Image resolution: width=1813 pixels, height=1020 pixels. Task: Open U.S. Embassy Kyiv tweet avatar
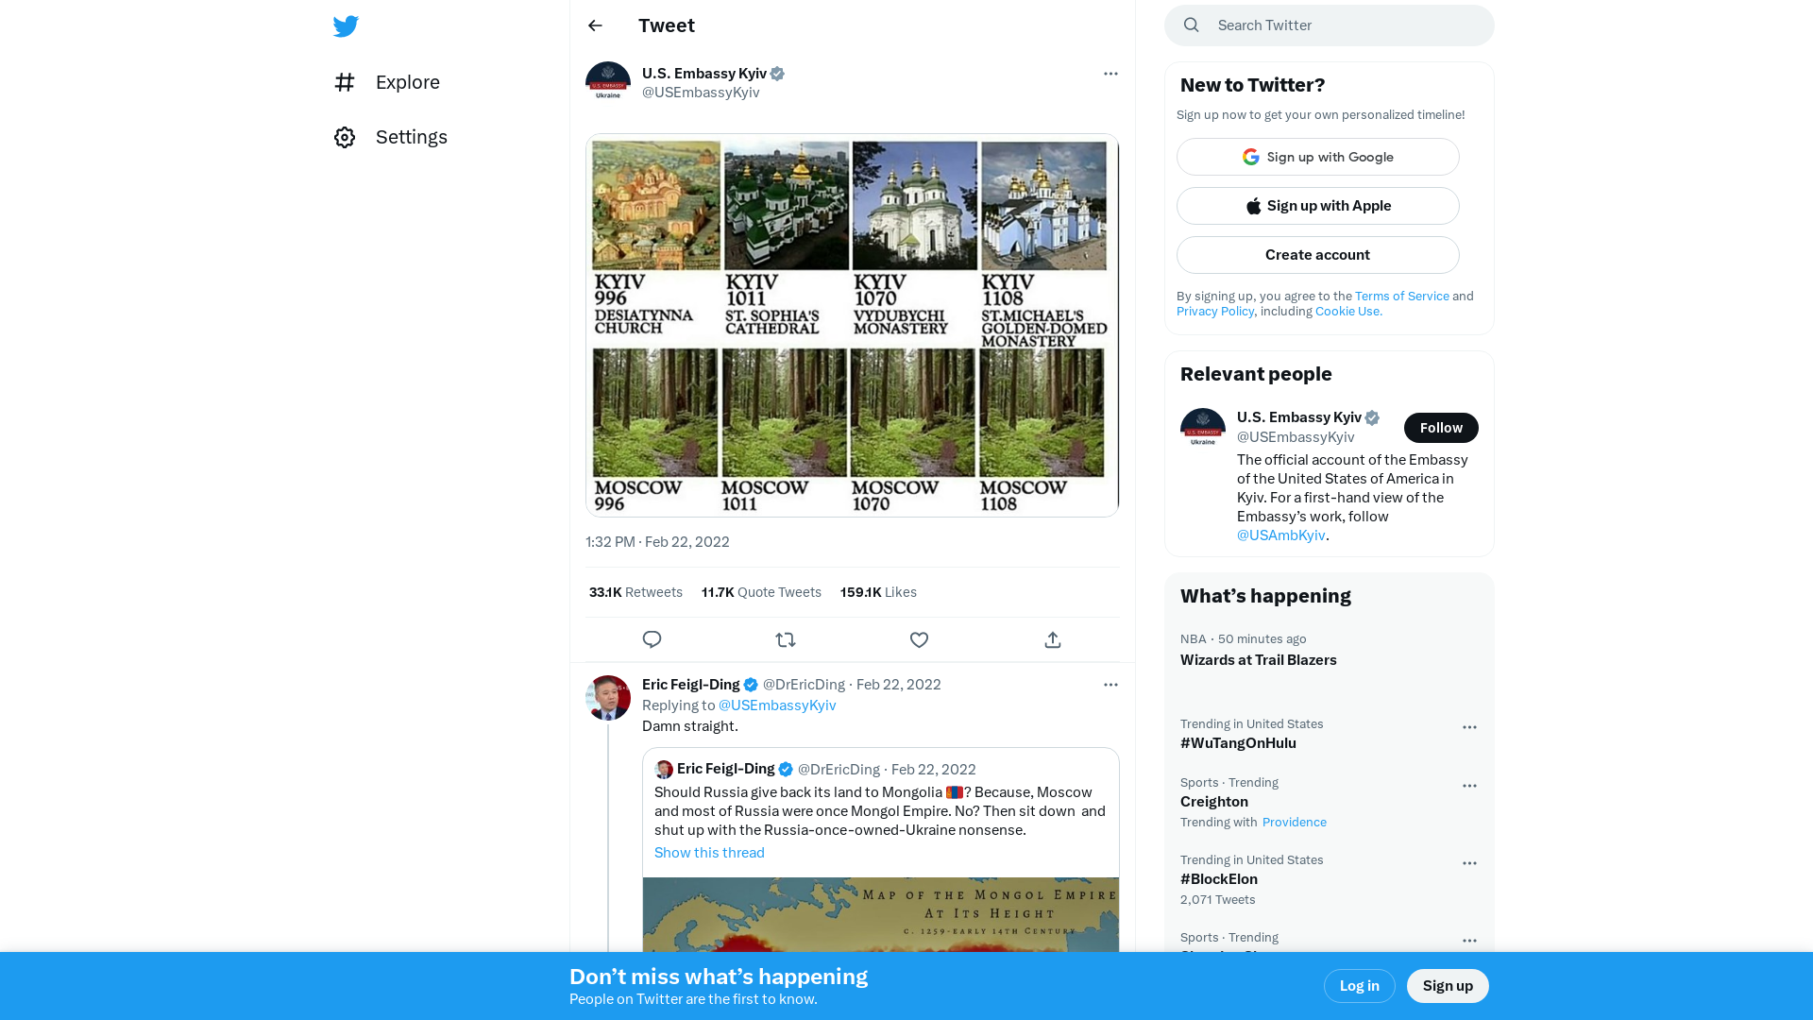[x=608, y=83]
